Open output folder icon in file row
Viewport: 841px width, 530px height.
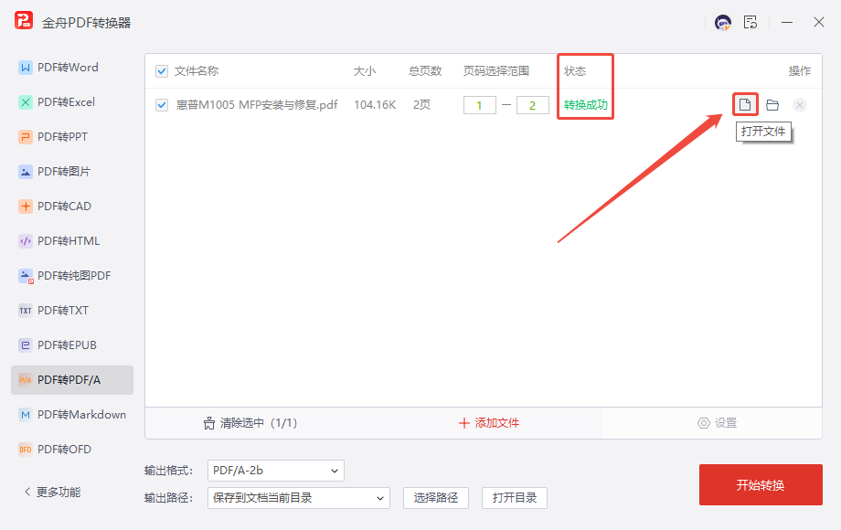pos(772,105)
